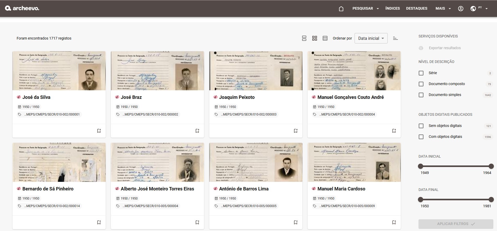Open the Data inicial sort dropdown
497x231 pixels.
pyautogui.click(x=371, y=38)
